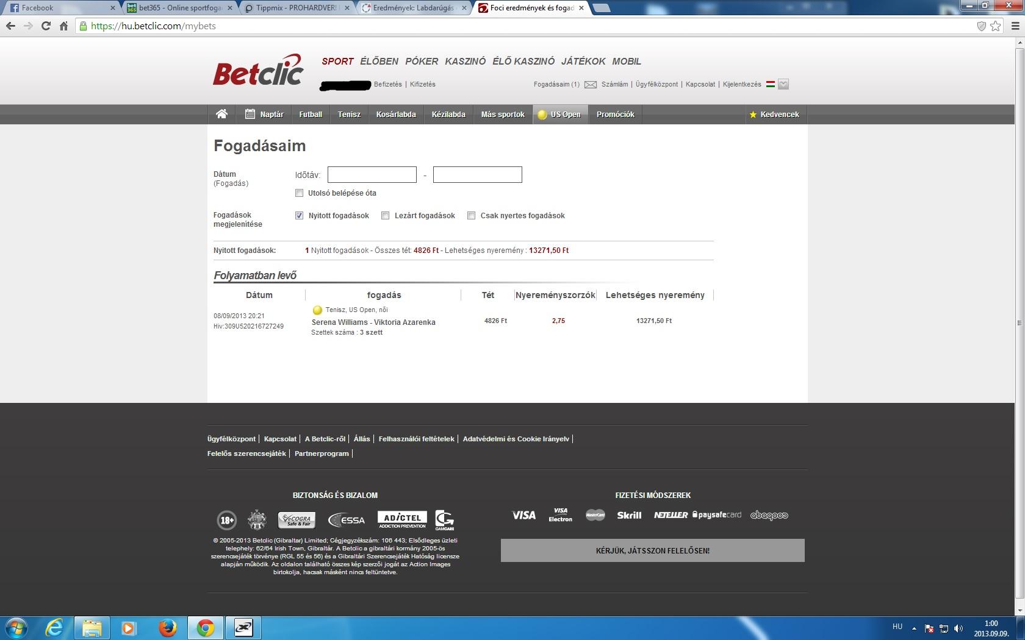Click the Skrill payment logo
Screen dimensions: 1025x640
(629, 516)
